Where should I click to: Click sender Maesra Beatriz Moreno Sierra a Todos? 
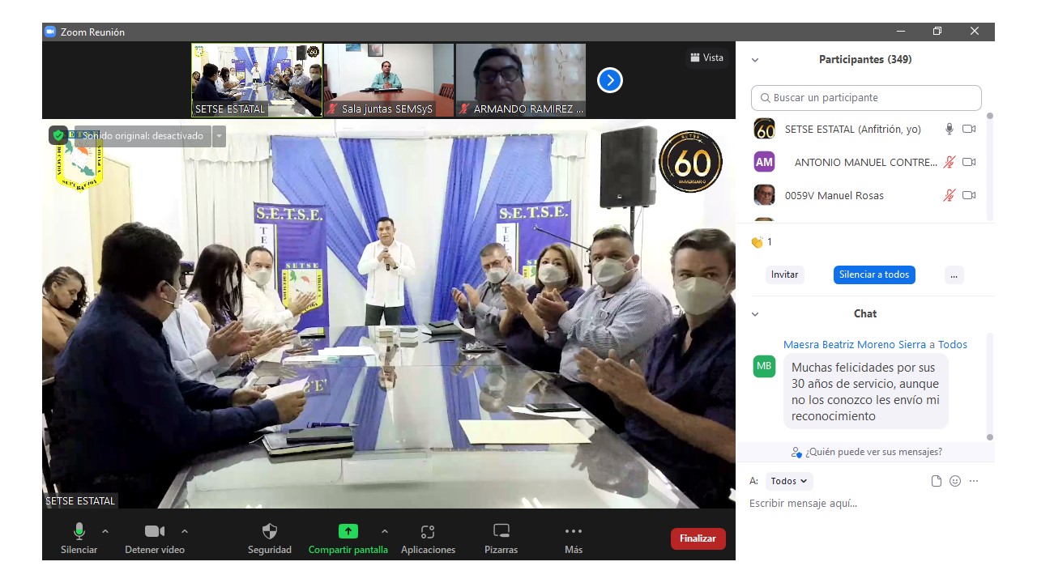(875, 344)
